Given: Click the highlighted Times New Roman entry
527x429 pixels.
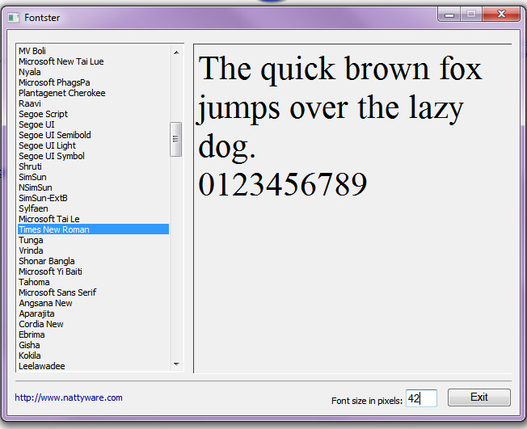Looking at the screenshot, I should click(93, 229).
